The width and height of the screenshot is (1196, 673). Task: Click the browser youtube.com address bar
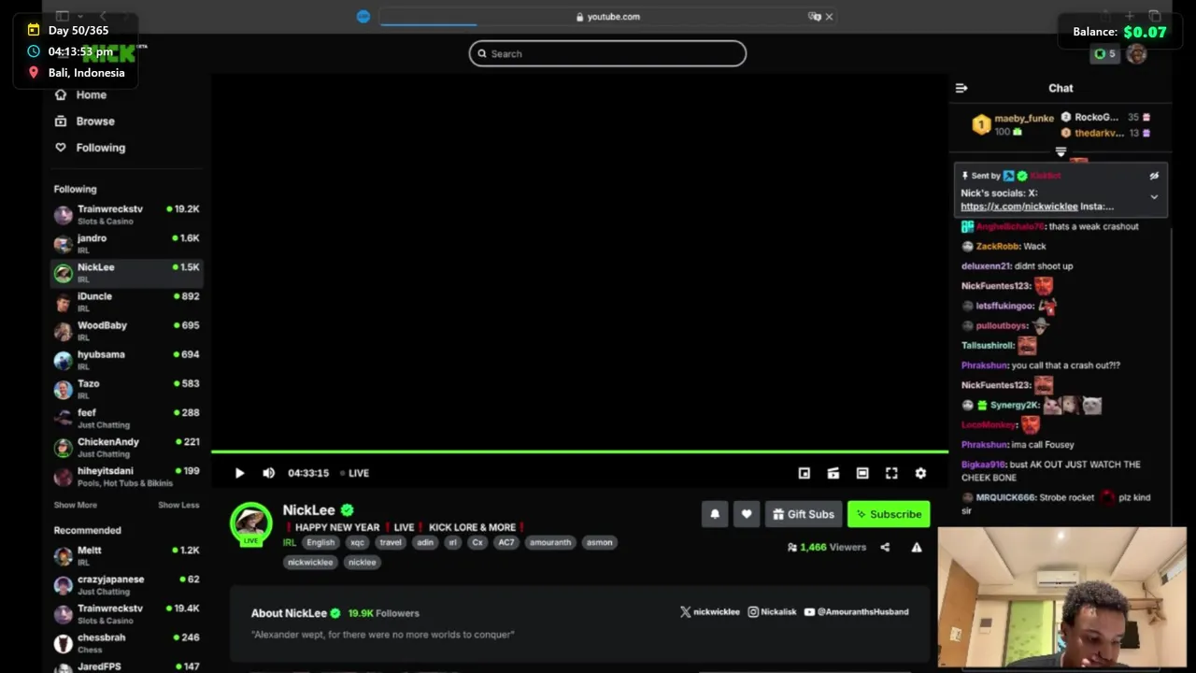607,17
